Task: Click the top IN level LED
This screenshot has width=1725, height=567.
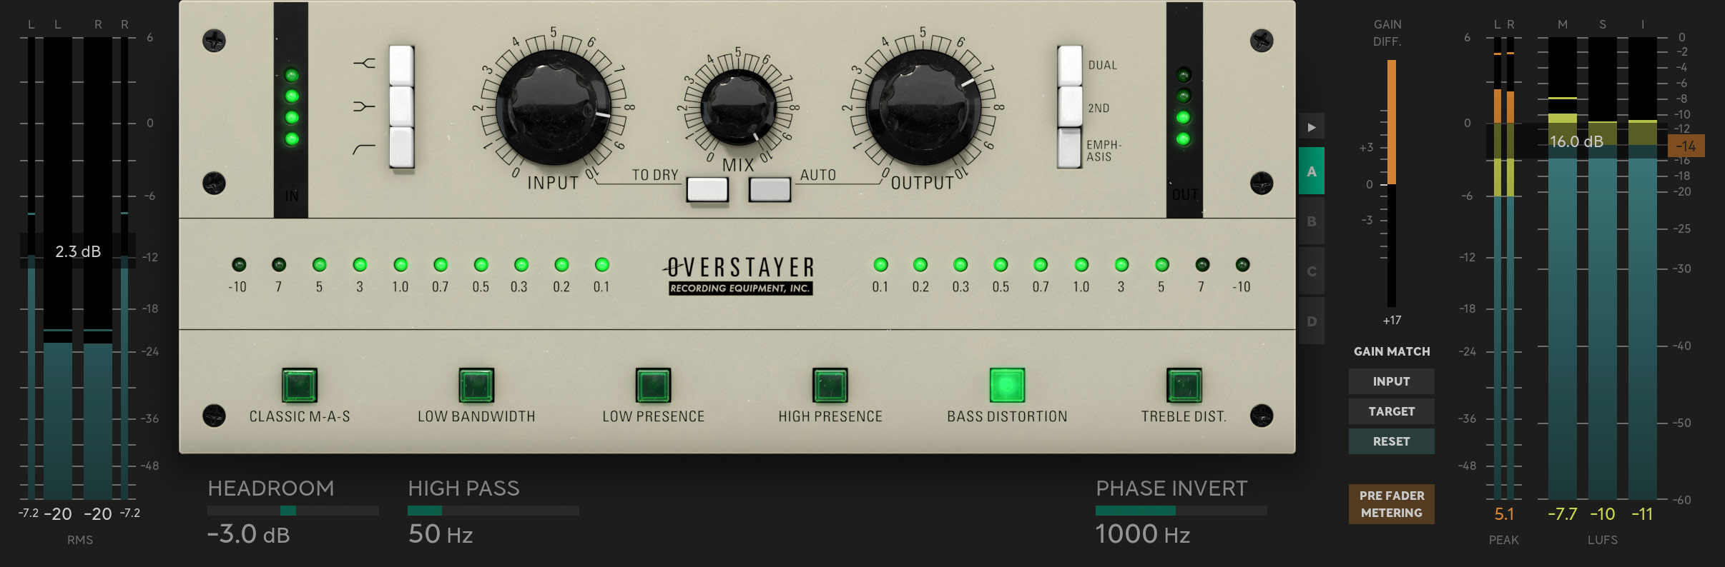Action: (291, 75)
